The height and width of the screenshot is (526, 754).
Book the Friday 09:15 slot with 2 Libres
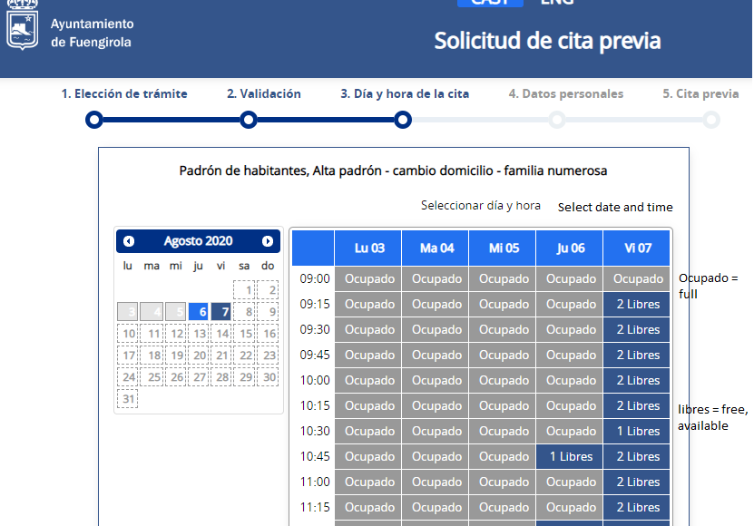[x=638, y=305]
